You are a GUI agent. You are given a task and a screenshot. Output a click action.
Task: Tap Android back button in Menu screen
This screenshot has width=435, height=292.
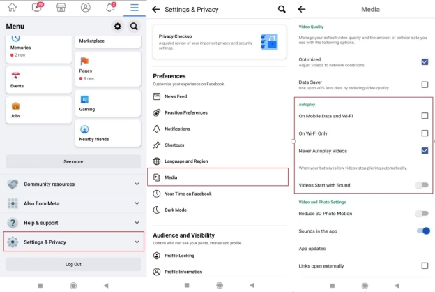coord(106,286)
